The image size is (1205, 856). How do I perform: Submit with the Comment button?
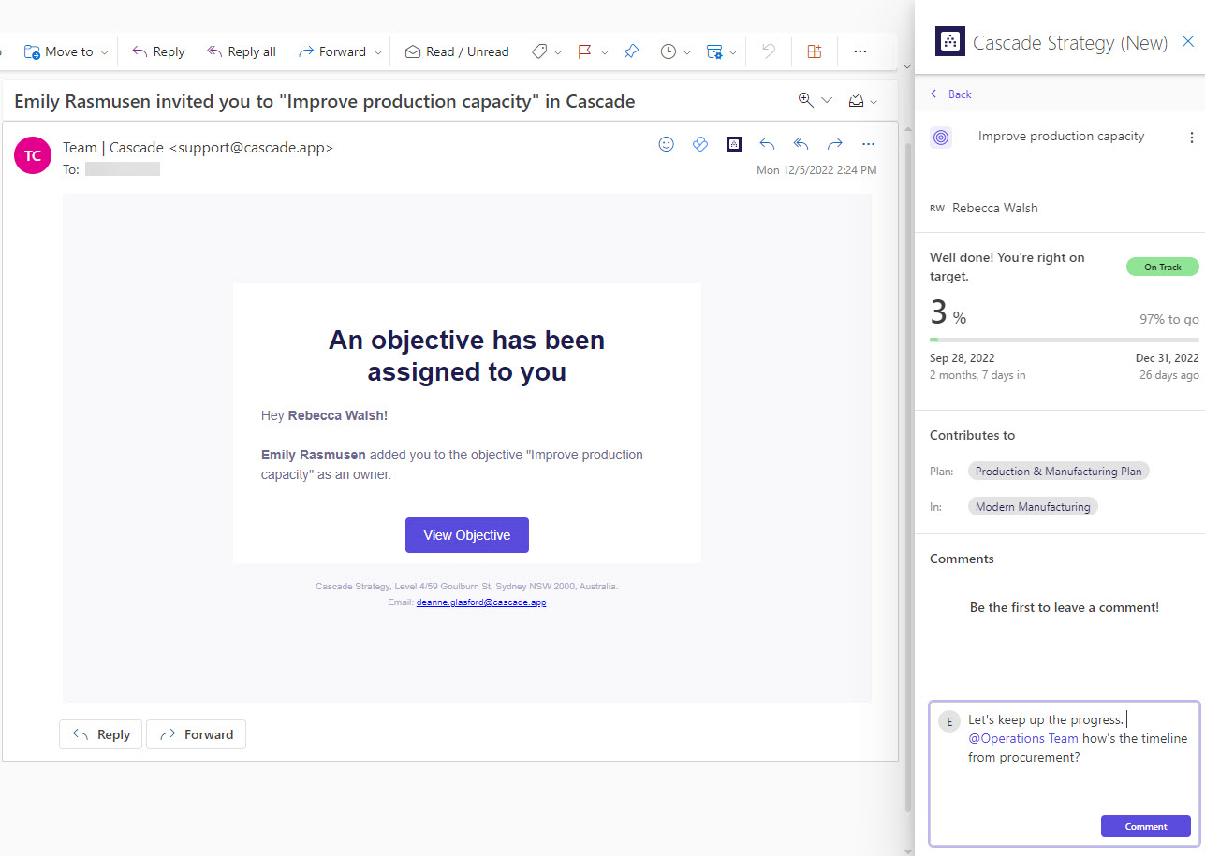point(1146,826)
